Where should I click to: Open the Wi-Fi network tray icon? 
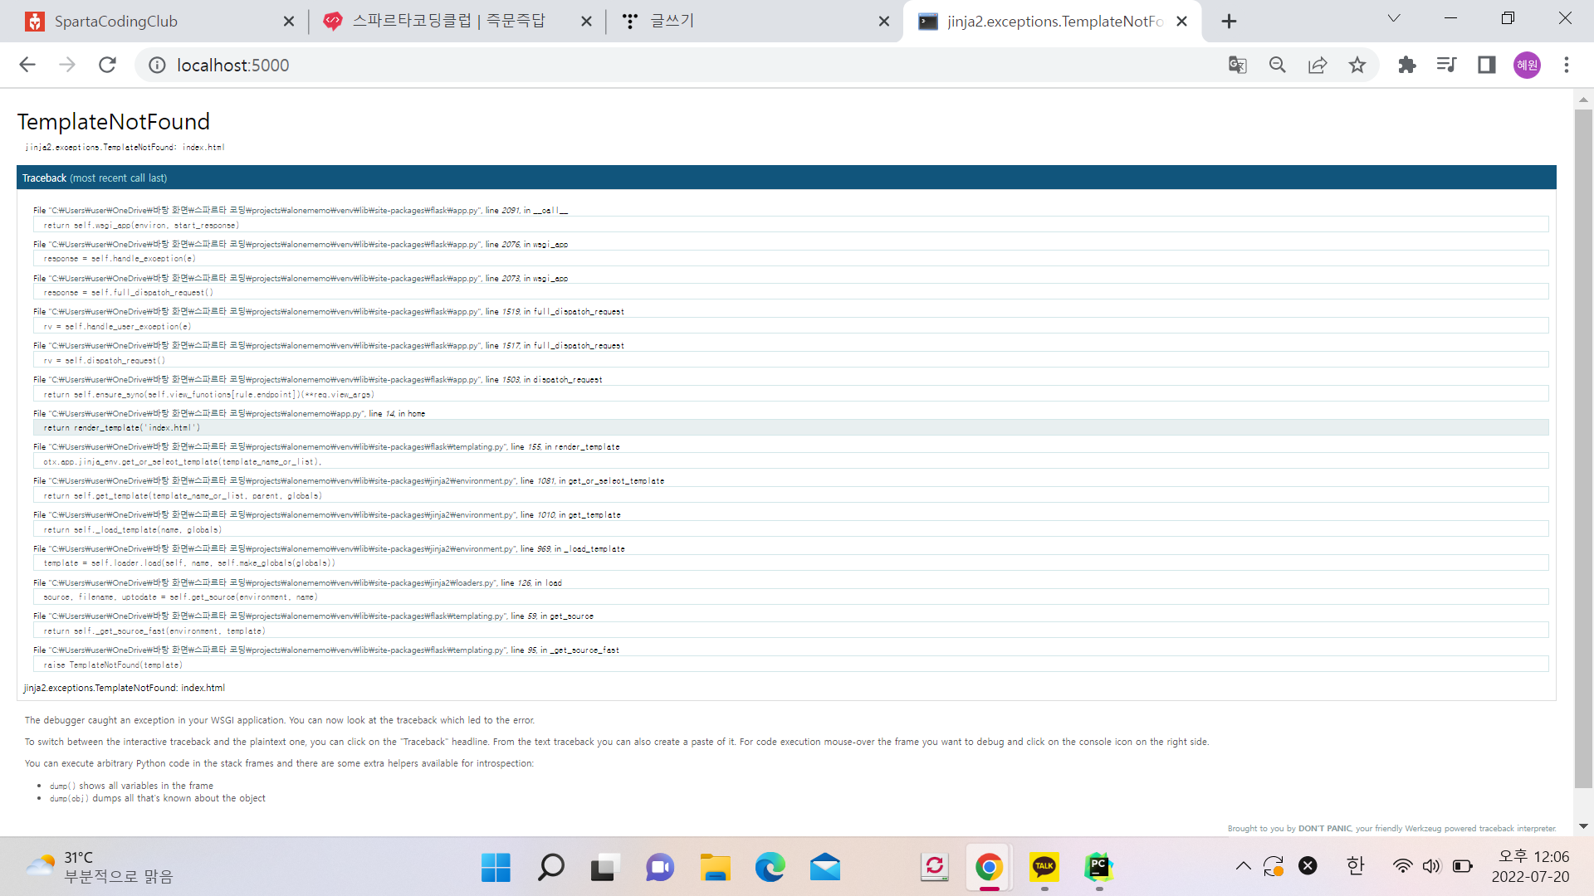click(1402, 866)
